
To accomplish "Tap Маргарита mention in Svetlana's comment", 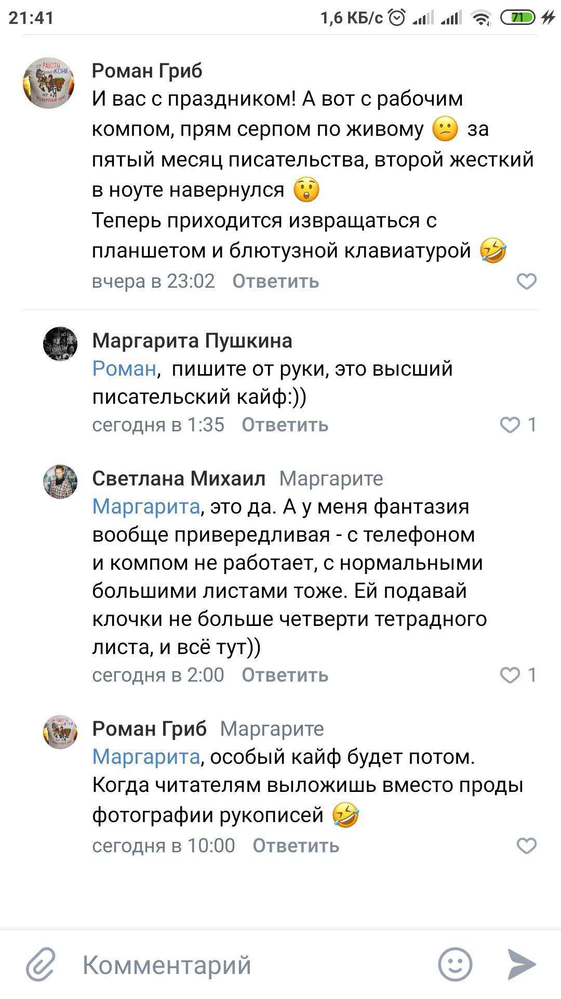I will pyautogui.click(x=146, y=506).
